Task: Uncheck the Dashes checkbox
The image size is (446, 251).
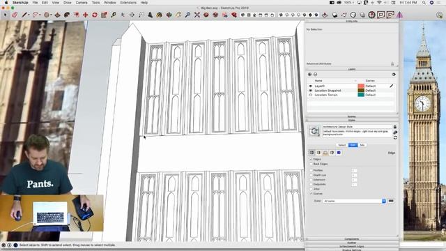Action: (311, 194)
